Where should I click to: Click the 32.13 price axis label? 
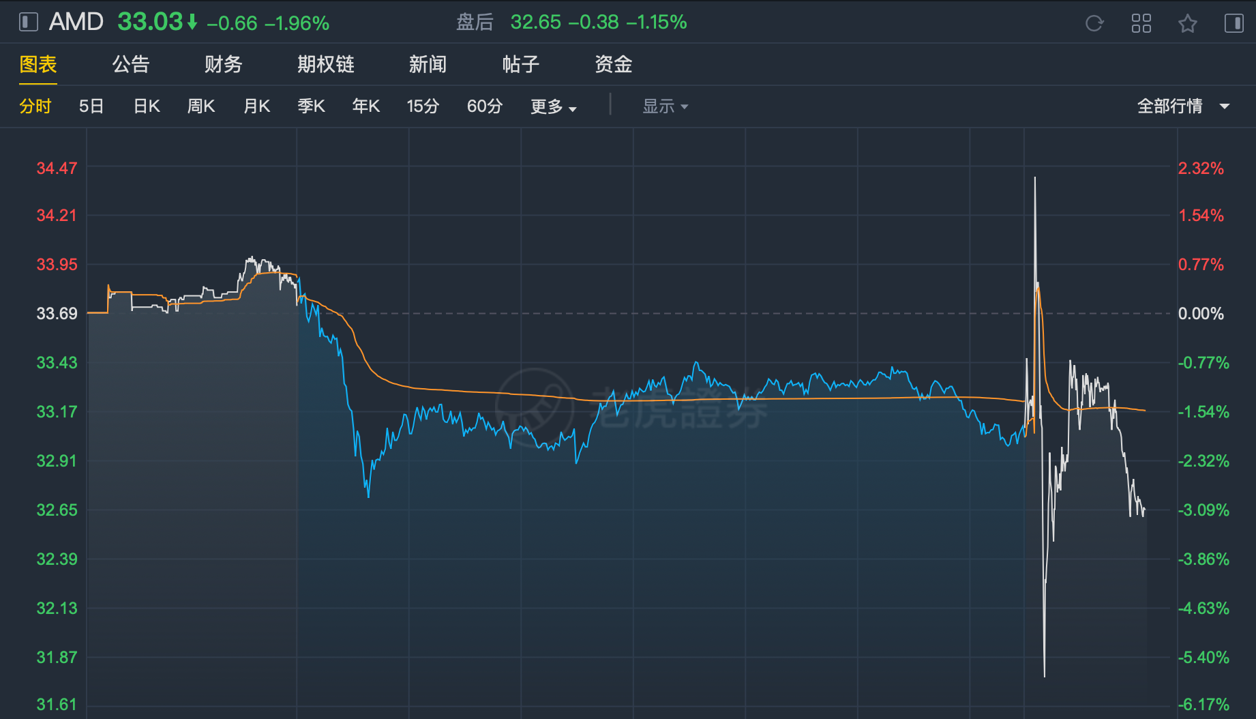point(57,608)
